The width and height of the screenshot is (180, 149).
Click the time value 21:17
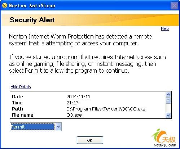(x=72, y=103)
